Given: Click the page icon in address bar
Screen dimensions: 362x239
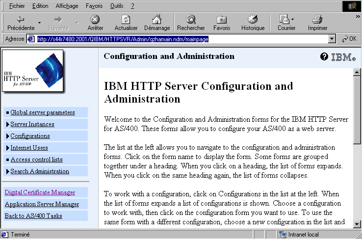Looking at the screenshot, I should click(x=31, y=39).
